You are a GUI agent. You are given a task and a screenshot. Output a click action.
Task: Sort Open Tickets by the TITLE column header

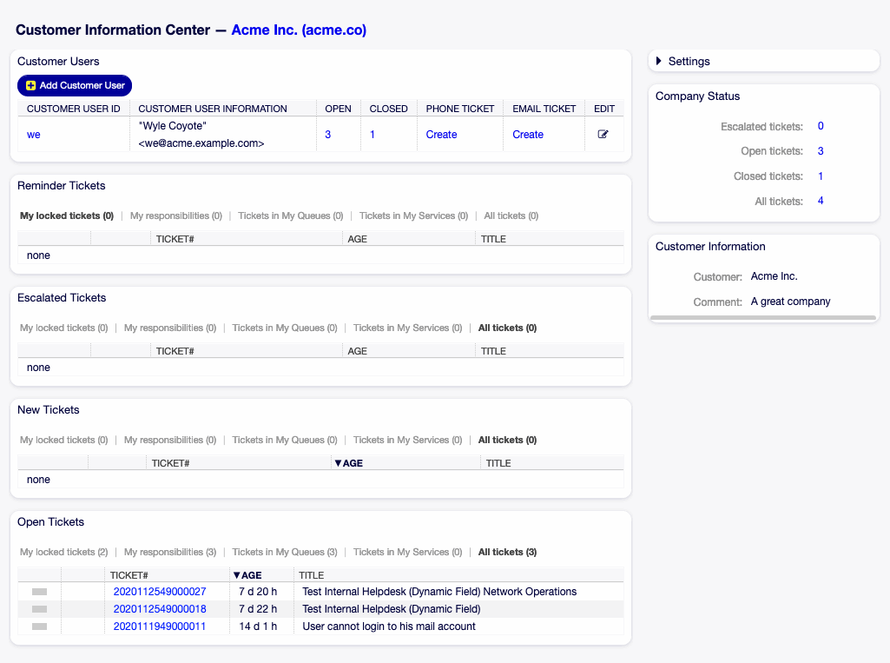[311, 575]
